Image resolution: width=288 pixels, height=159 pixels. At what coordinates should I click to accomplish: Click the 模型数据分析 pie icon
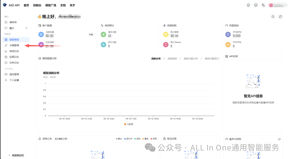click(40, 58)
